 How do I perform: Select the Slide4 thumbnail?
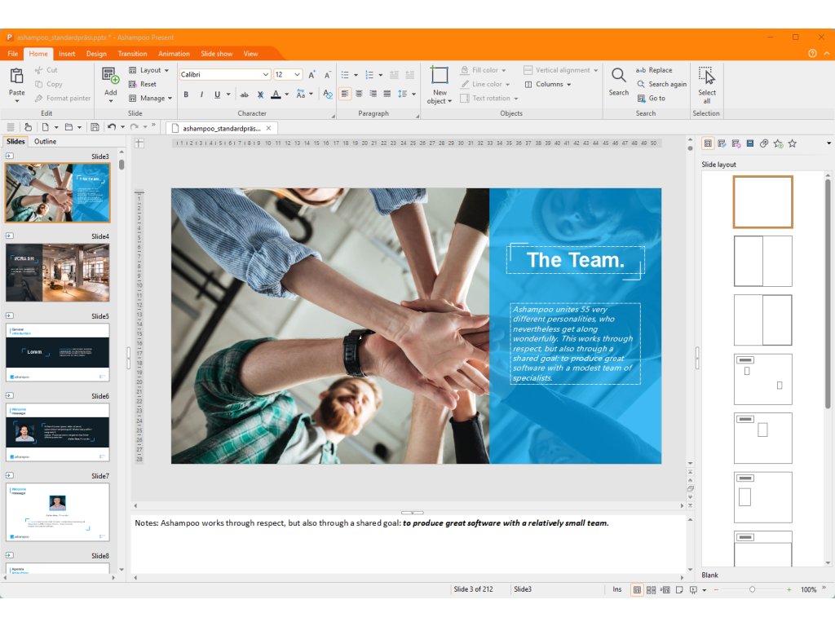click(x=57, y=272)
